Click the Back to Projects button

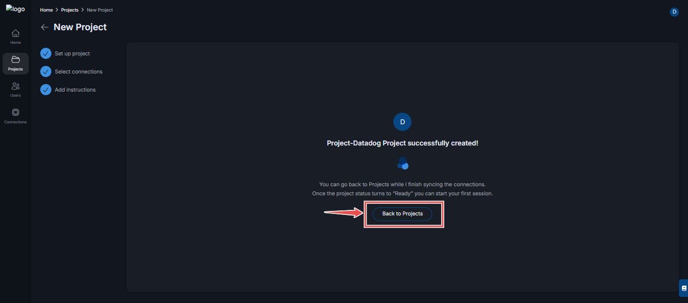tap(402, 214)
